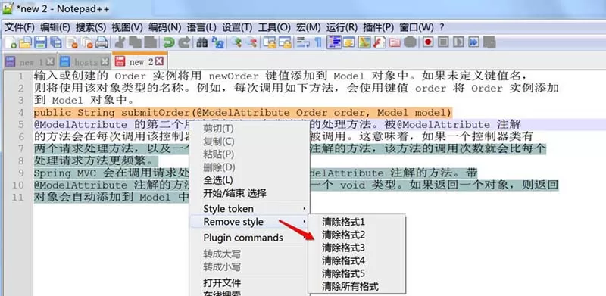Close the new 2 tab
The height and width of the screenshot is (296, 606).
[159, 61]
